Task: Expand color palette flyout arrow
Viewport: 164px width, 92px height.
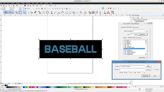Action: click(x=129, y=87)
